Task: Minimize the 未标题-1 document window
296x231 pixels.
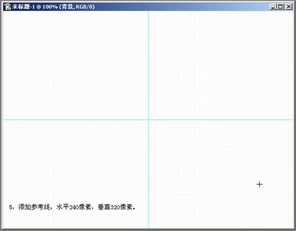Action: [x=273, y=7]
